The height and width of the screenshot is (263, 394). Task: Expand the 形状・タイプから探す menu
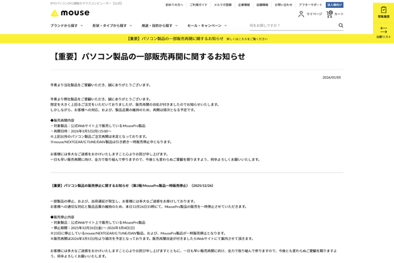pyautogui.click(x=112, y=26)
